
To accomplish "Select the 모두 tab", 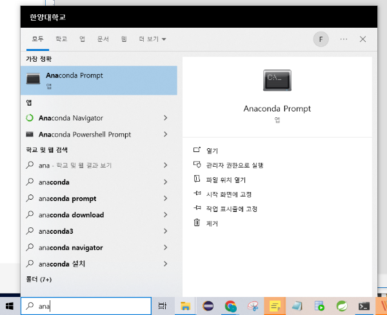I will tap(37, 39).
